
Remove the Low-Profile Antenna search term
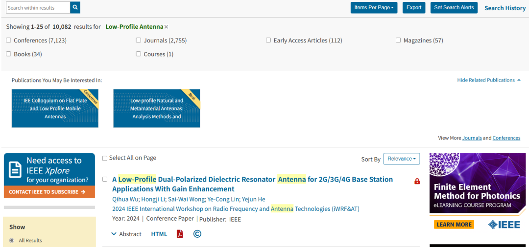(x=167, y=27)
